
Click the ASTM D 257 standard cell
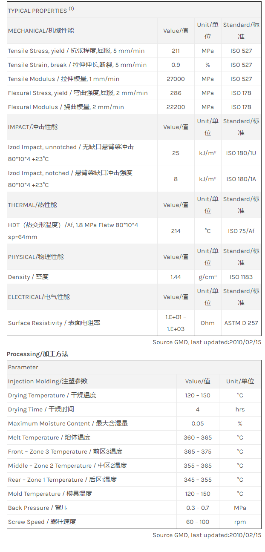(241, 323)
